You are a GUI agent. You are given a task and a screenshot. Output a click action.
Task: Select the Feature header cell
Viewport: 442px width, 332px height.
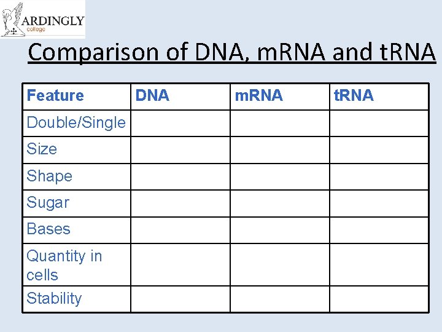(x=55, y=96)
